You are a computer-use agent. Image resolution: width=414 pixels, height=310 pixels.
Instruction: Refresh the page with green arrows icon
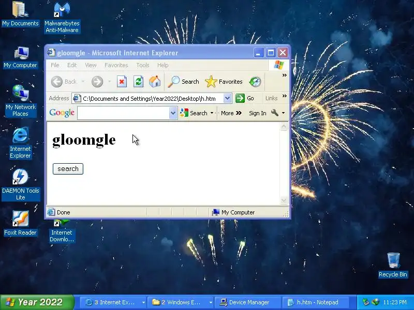(x=138, y=82)
